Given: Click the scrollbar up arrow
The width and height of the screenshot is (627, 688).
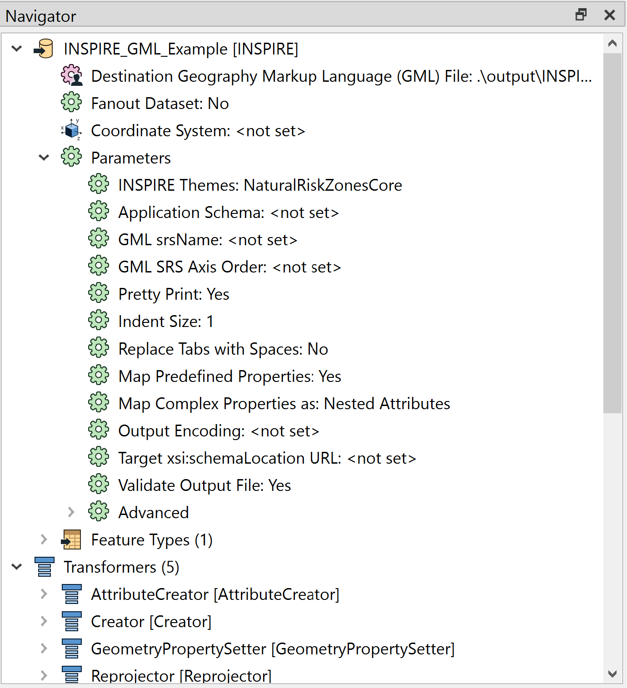Looking at the screenshot, I should (612, 43).
